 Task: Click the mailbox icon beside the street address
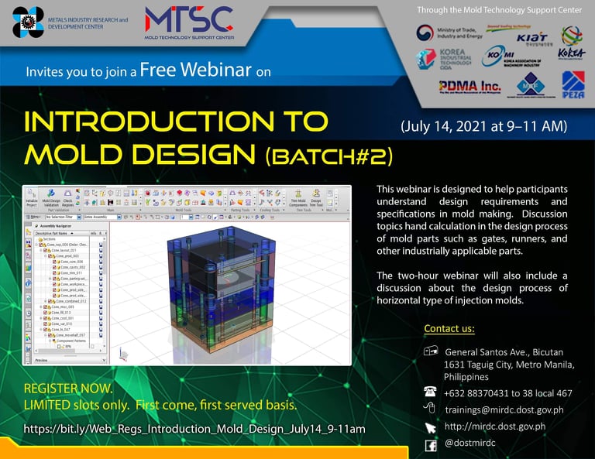pos(431,351)
